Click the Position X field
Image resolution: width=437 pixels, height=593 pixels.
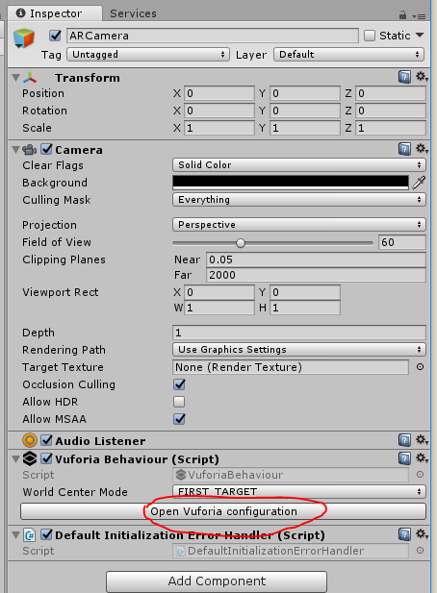[x=219, y=93]
